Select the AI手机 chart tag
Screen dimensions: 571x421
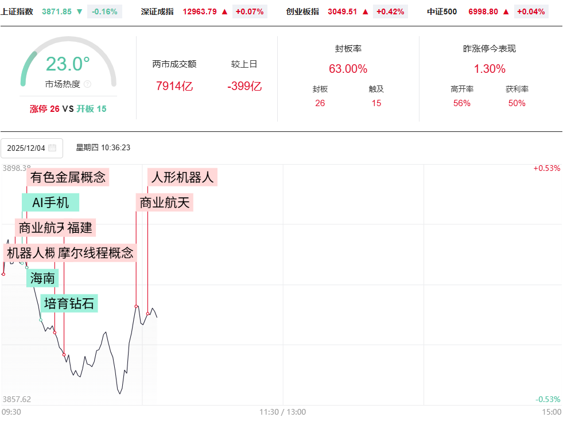pyautogui.click(x=51, y=202)
